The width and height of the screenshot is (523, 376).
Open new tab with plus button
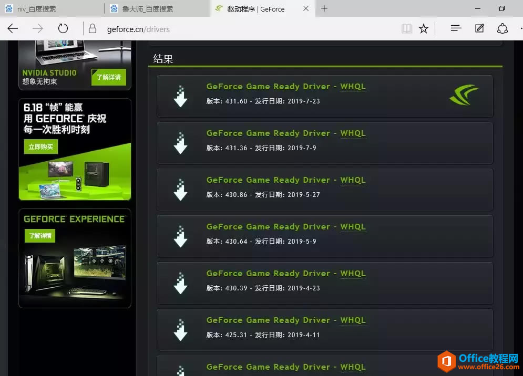324,9
